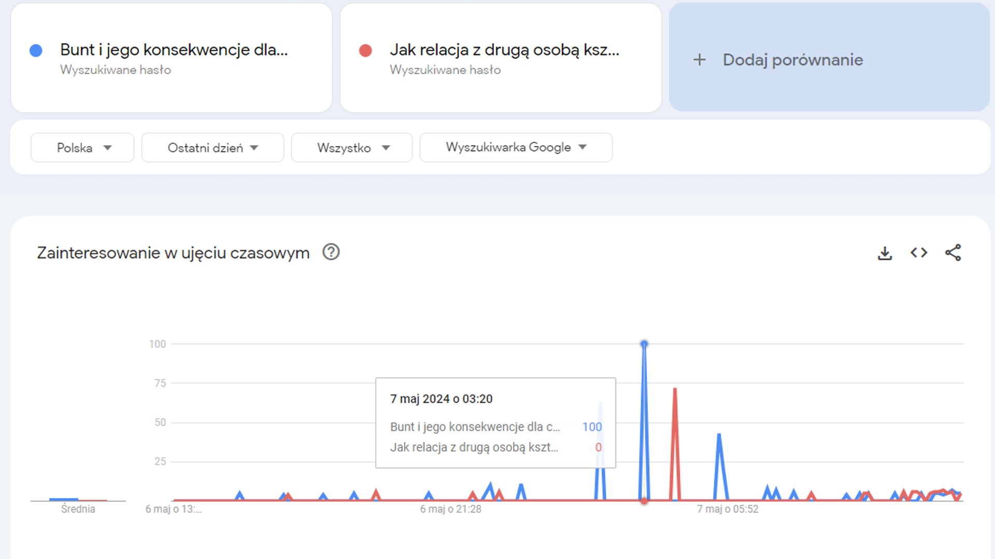Click the '7 maj o 05:52' axis label
The height and width of the screenshot is (559, 995).
728,509
